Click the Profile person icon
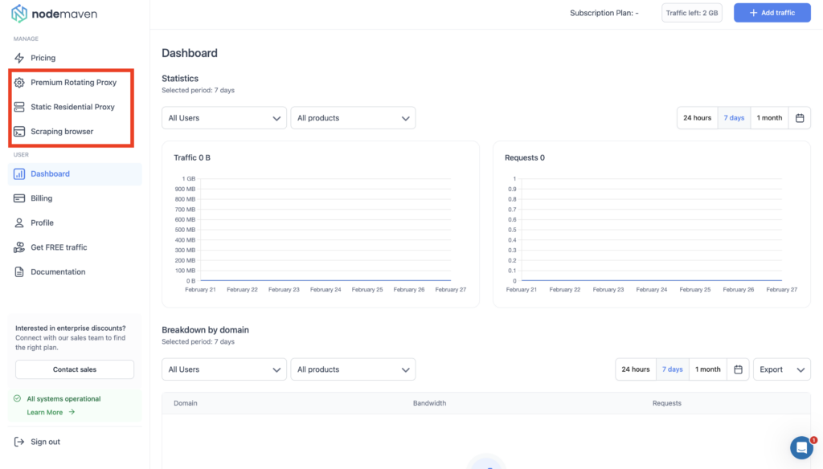Screen dimensions: 823x469 point(19,223)
